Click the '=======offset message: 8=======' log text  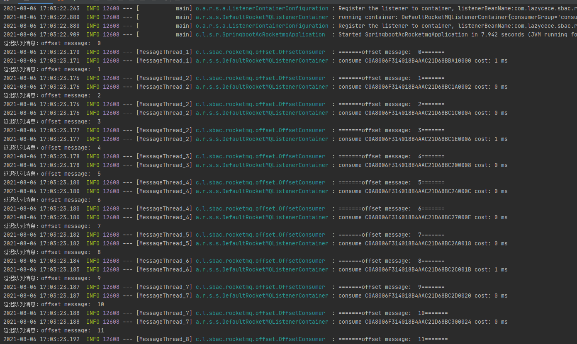pos(392,261)
